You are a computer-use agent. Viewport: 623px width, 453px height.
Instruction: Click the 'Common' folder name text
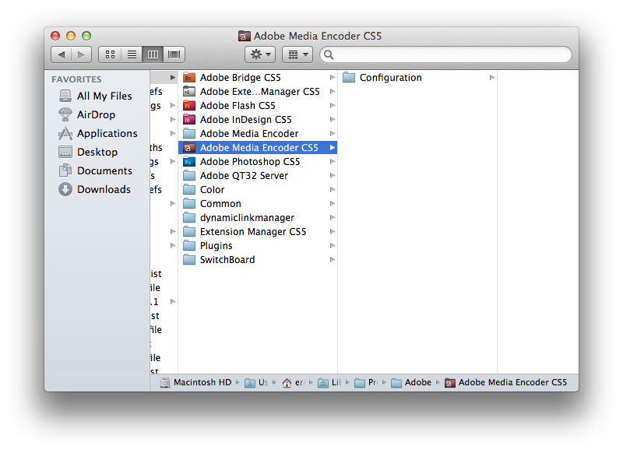[x=220, y=204]
